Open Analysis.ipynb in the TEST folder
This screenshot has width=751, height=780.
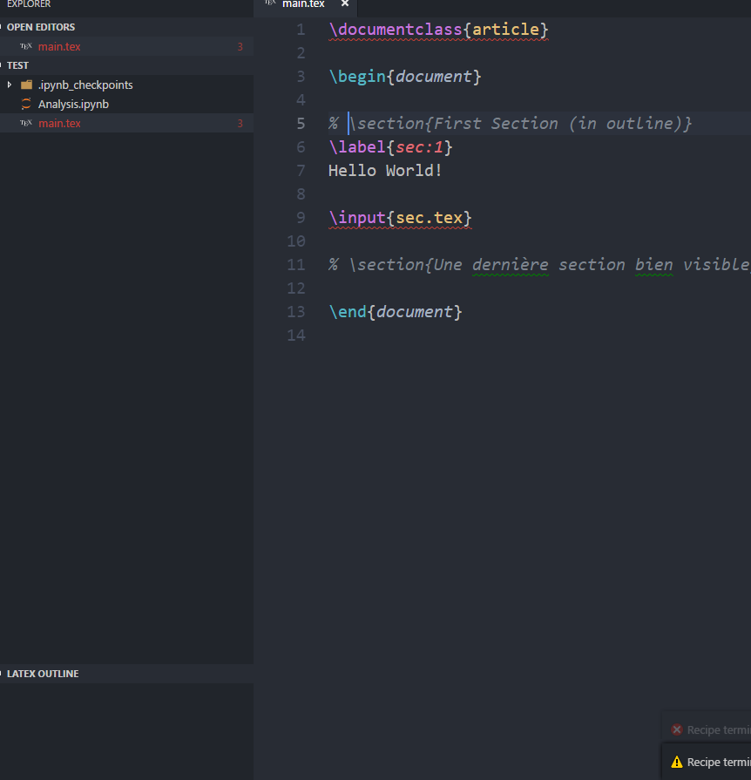point(73,104)
